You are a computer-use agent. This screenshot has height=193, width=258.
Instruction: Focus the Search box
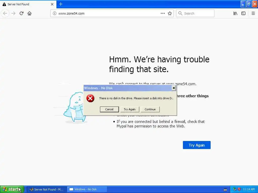tap(195, 13)
